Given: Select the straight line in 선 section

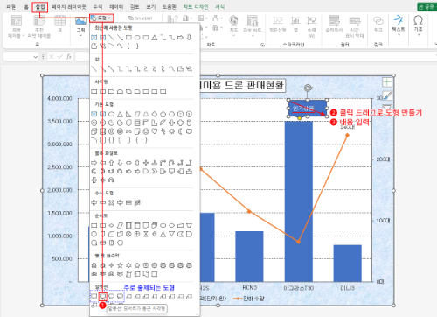Looking at the screenshot, I should coord(94,69).
